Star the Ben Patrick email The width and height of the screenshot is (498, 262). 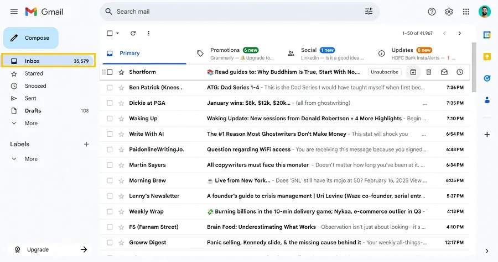tap(121, 88)
